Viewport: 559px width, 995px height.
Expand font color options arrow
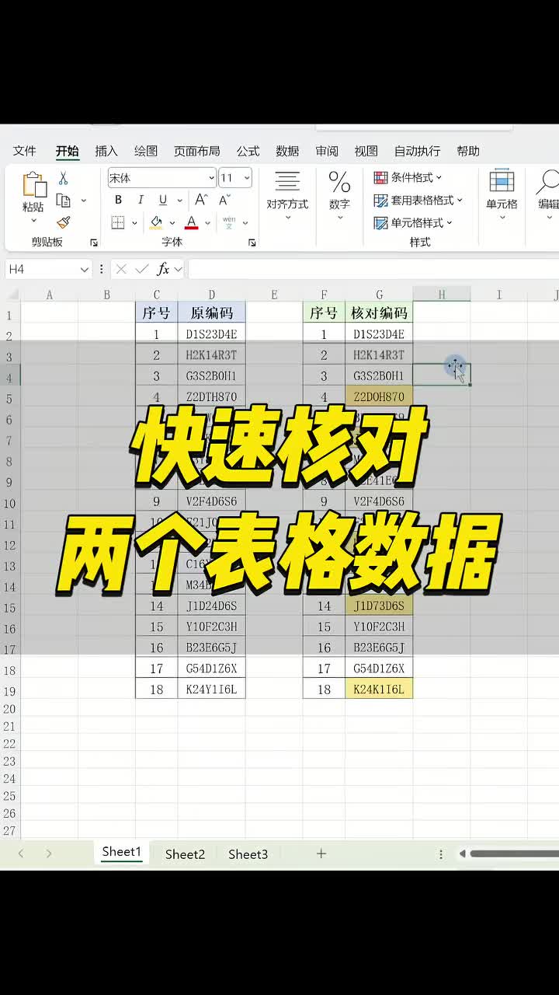point(207,223)
